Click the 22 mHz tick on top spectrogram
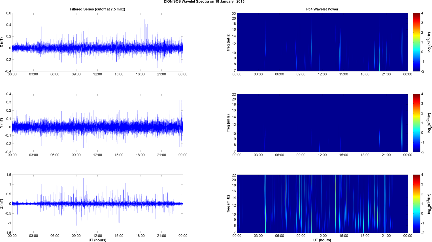 point(234,14)
